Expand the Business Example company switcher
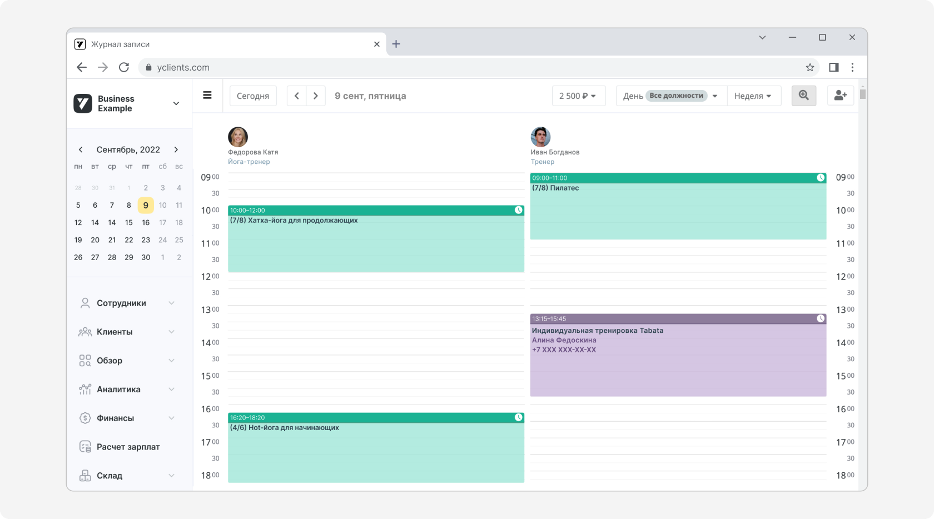The height and width of the screenshot is (519, 934). 176,103
